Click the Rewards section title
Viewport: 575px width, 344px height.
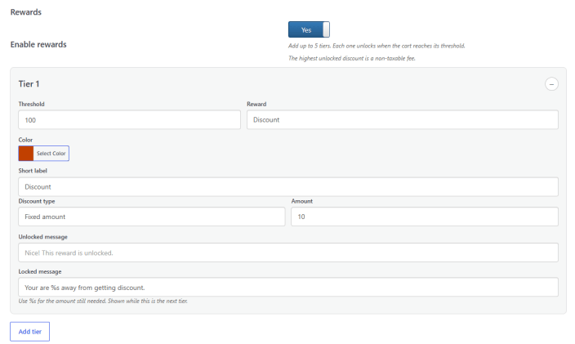pos(25,12)
